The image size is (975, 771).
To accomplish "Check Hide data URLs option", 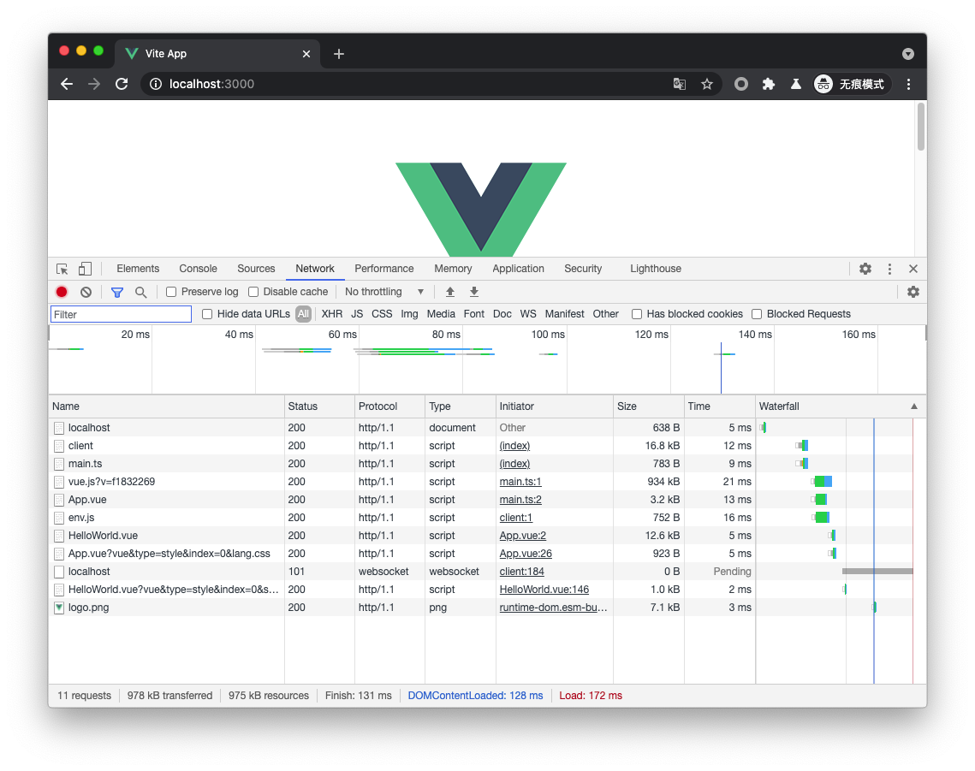I will [x=207, y=314].
